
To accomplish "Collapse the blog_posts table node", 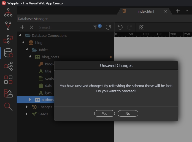I will pyautogui.click(x=30, y=56).
